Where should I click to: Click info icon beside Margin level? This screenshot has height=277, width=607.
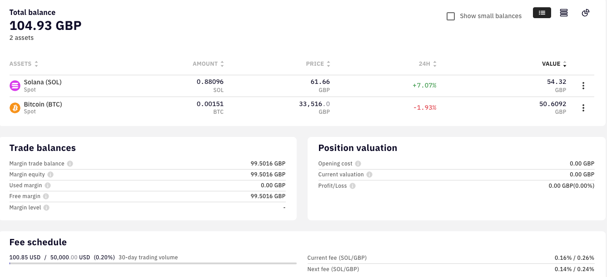[46, 208]
